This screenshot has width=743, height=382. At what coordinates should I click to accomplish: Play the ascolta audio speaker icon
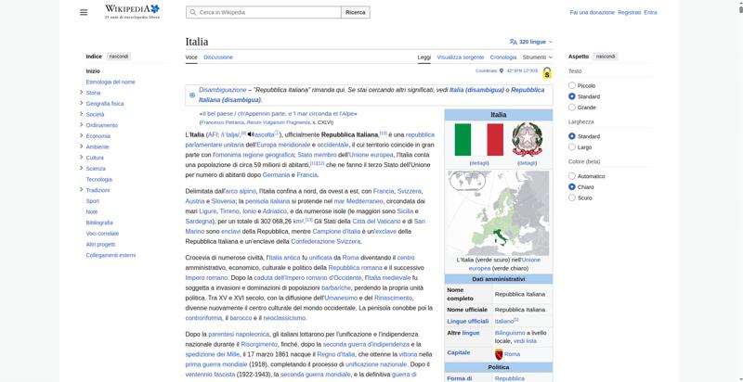pos(251,134)
